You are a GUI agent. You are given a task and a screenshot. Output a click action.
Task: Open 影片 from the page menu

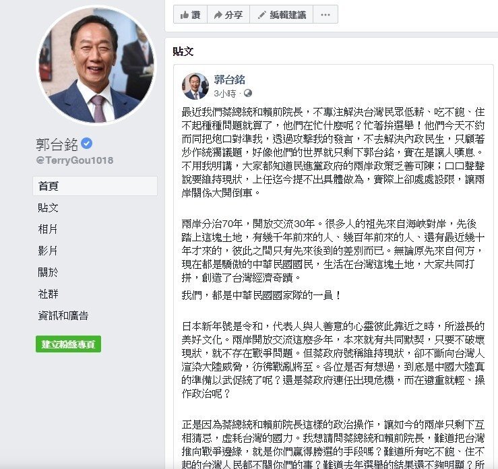(48, 251)
